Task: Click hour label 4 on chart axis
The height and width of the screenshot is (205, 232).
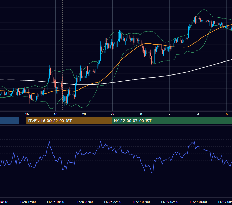Action: click(x=198, y=114)
